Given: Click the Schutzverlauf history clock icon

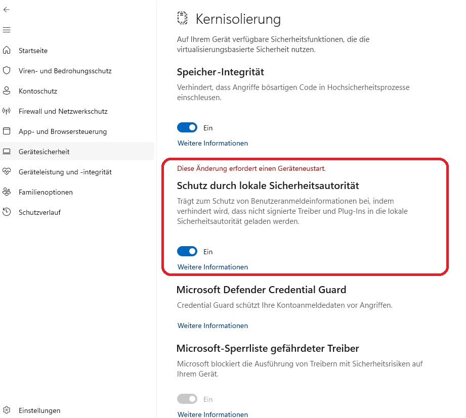Looking at the screenshot, I should click(7, 212).
